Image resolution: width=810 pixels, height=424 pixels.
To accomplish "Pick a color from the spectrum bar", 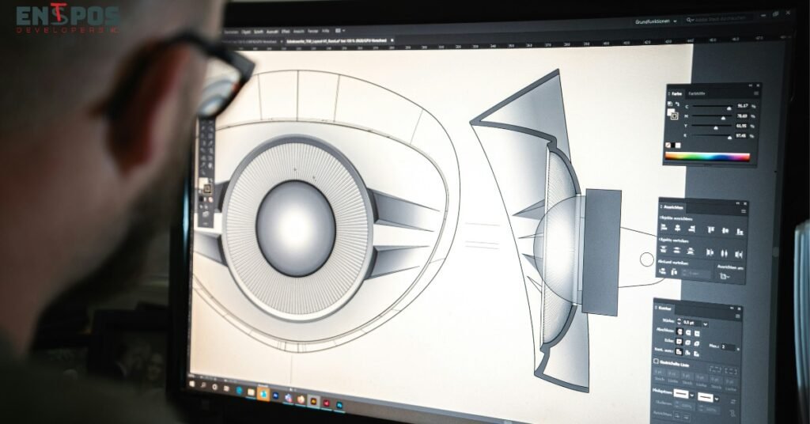I will click(708, 157).
